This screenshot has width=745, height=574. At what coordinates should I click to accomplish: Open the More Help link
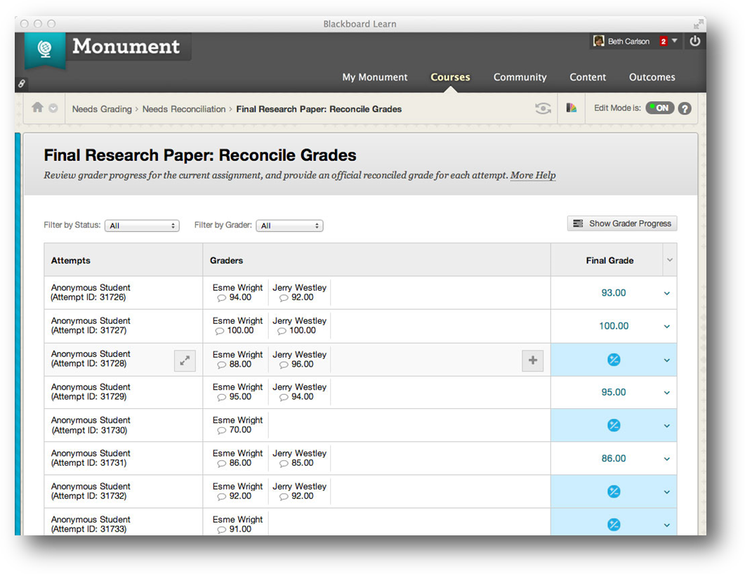click(x=533, y=175)
